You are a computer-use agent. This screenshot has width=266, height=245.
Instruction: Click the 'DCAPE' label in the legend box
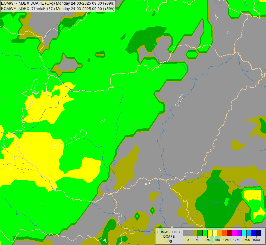pyautogui.click(x=169, y=237)
